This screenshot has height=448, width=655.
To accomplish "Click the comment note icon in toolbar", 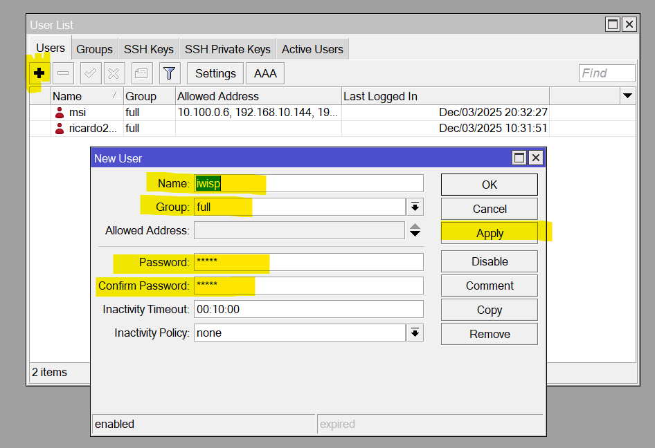I will (x=142, y=73).
